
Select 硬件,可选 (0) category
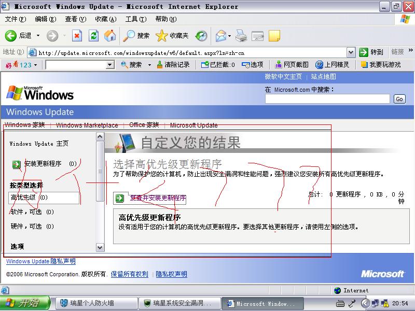click(32, 227)
